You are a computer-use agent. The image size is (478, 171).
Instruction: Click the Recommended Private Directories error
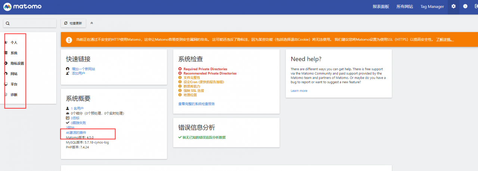(210, 73)
